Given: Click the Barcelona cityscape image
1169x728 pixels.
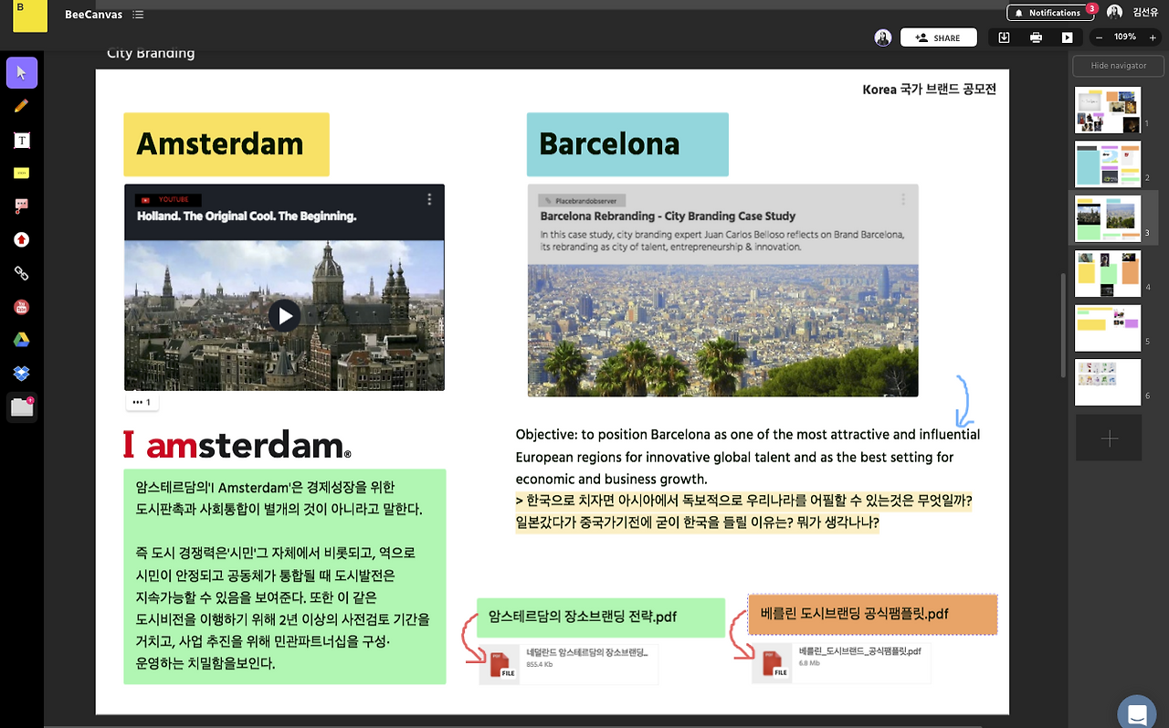Looking at the screenshot, I should 722,331.
